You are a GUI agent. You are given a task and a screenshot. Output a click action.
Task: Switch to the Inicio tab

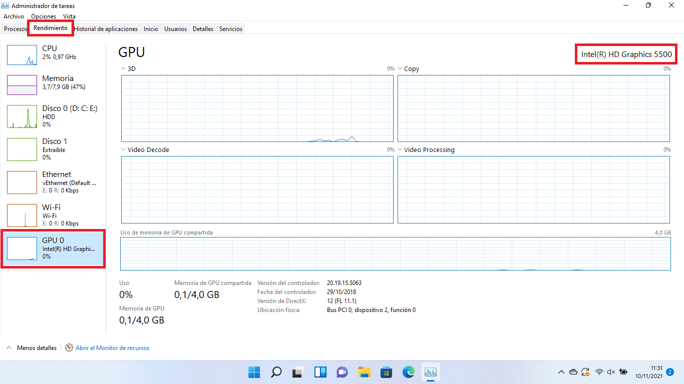(x=151, y=29)
